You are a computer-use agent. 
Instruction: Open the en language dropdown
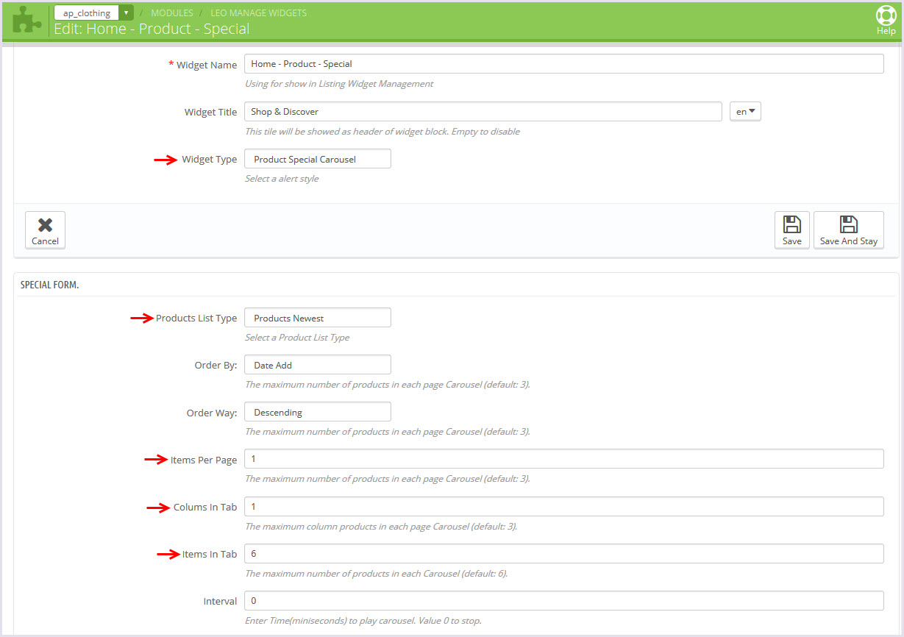[x=745, y=112]
